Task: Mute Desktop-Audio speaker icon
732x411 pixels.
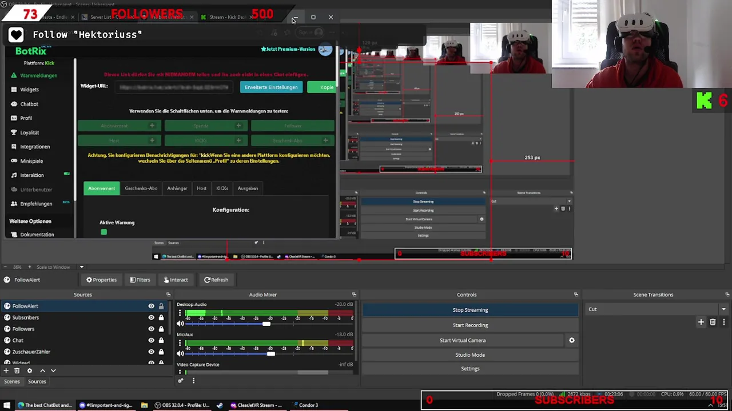Action: (180, 324)
